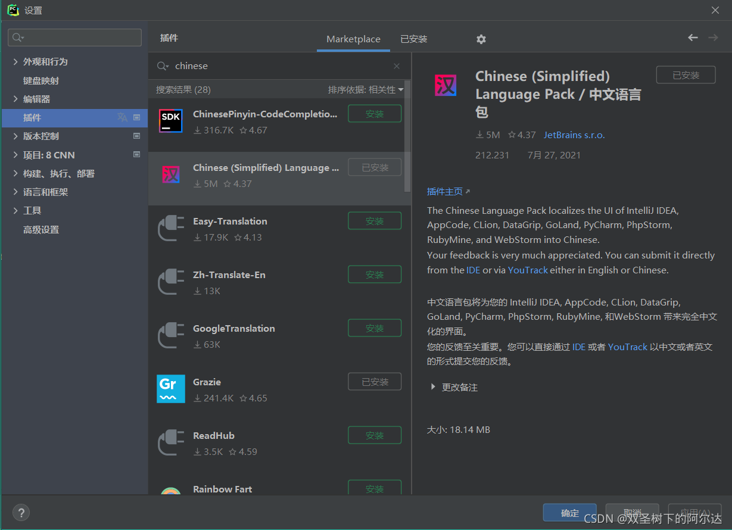Image resolution: width=732 pixels, height=530 pixels.
Task: Expand the 工具 settings node
Action: pyautogui.click(x=15, y=211)
